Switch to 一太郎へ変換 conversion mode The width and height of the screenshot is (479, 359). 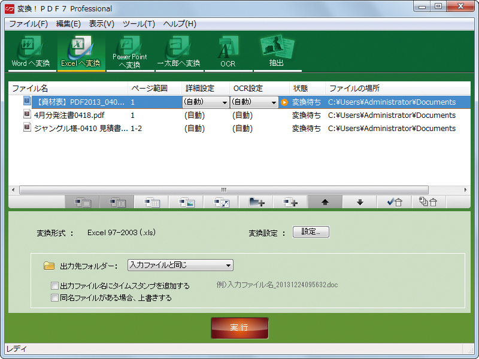179,52
